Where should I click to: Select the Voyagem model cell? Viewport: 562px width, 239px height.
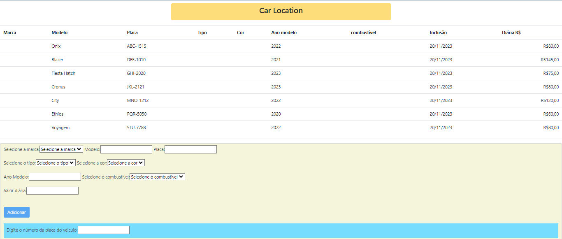click(x=60, y=128)
